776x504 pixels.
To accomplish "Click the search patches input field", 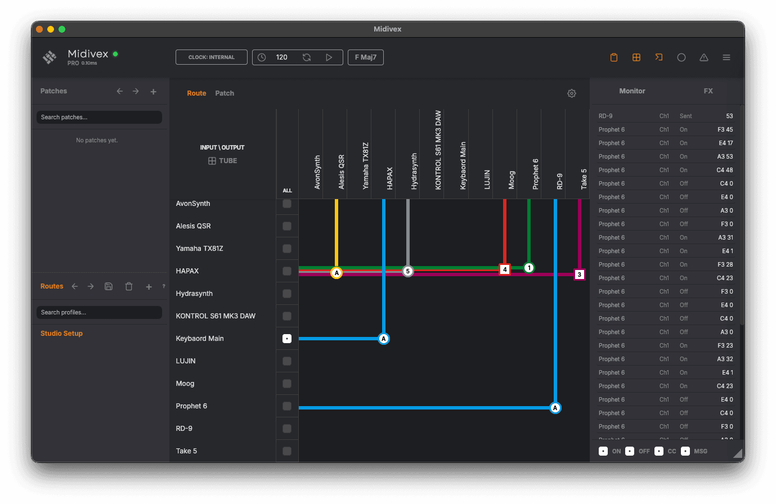I will coord(99,117).
